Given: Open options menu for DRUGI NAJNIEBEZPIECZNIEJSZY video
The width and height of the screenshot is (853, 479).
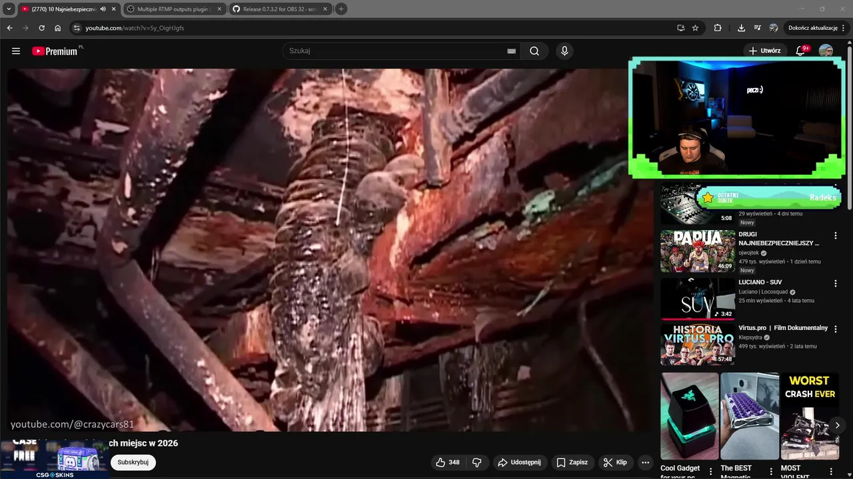Looking at the screenshot, I should pos(836,236).
